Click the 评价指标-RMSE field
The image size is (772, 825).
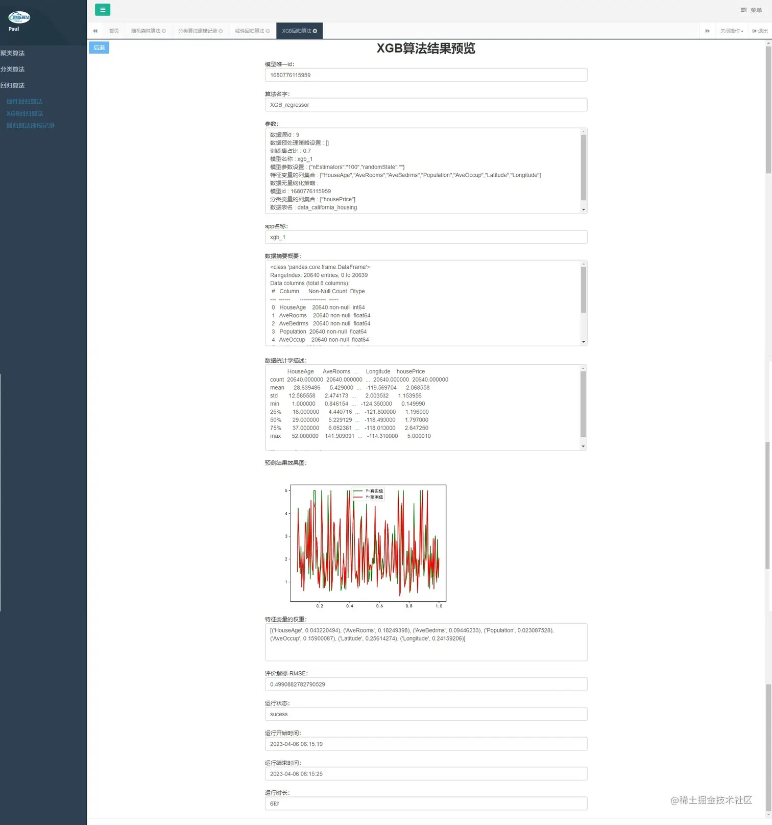(426, 685)
